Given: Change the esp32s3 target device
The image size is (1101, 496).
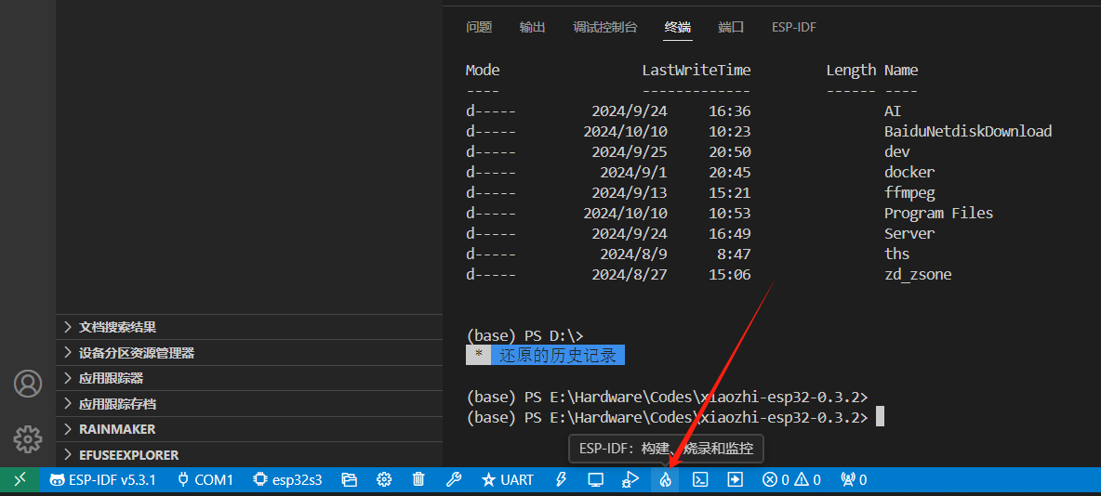Looking at the screenshot, I should point(287,480).
